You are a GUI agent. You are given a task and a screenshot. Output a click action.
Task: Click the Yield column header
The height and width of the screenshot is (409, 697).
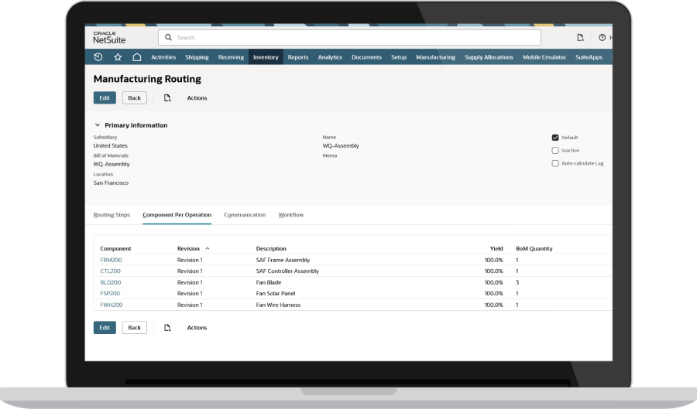pyautogui.click(x=496, y=248)
